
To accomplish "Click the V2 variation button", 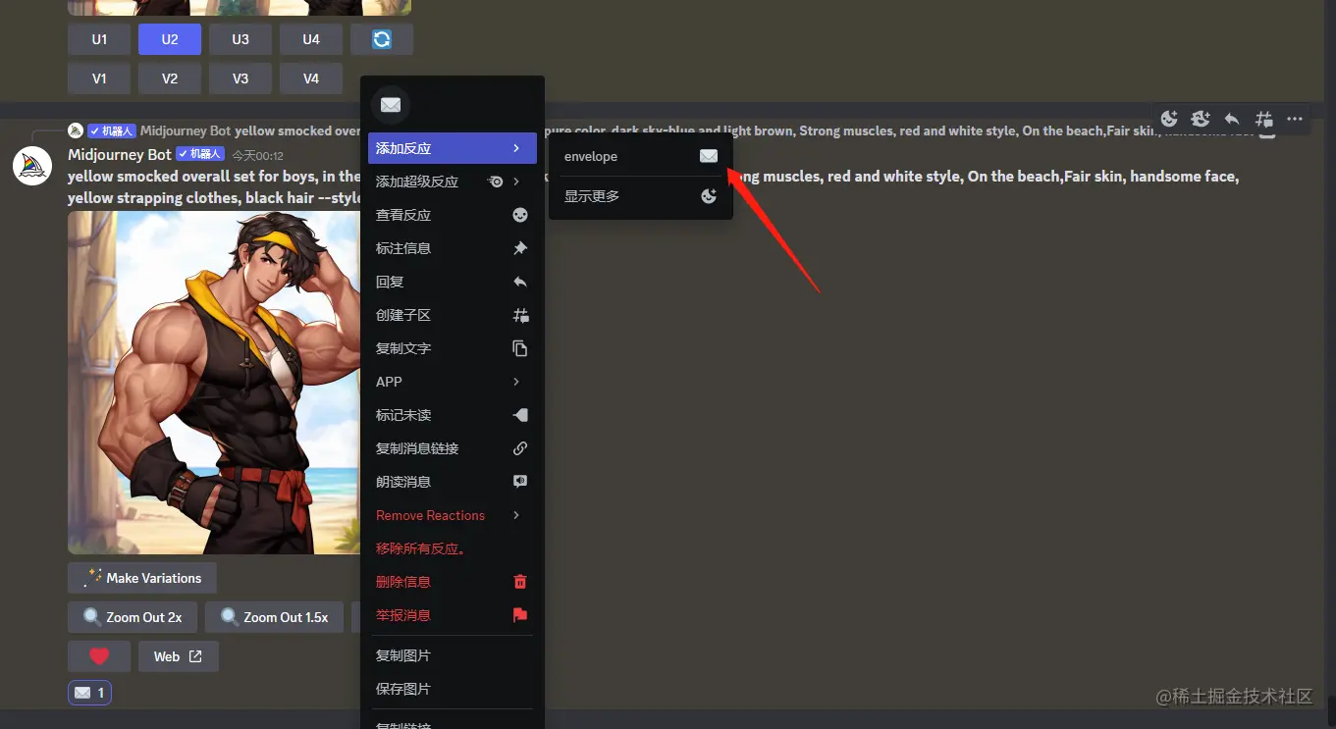I will (170, 78).
